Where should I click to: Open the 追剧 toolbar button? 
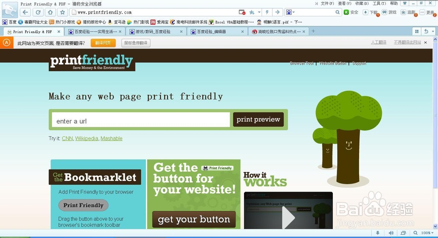pyautogui.click(x=408, y=12)
